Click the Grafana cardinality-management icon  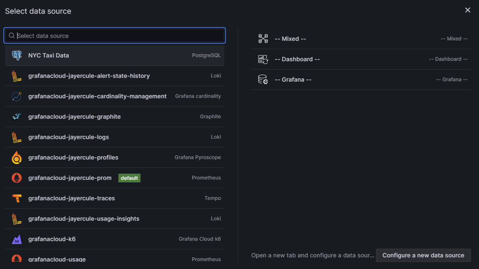(17, 96)
